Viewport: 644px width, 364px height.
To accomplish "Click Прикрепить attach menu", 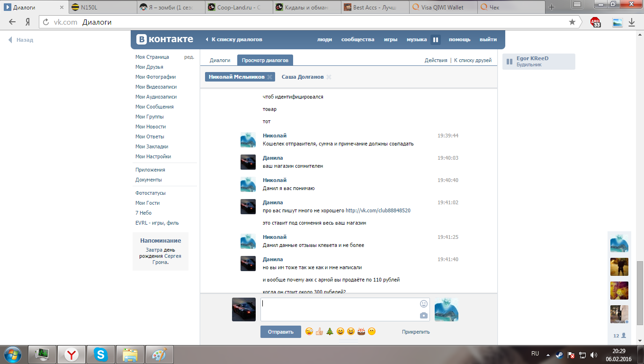I will (x=416, y=332).
